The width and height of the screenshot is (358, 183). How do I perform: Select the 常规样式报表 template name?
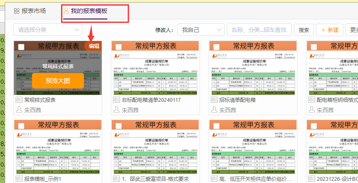coord(40,100)
